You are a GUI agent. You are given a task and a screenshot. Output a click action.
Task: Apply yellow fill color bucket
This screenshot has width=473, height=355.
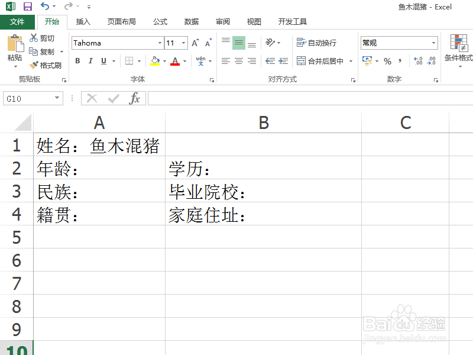coord(155,61)
